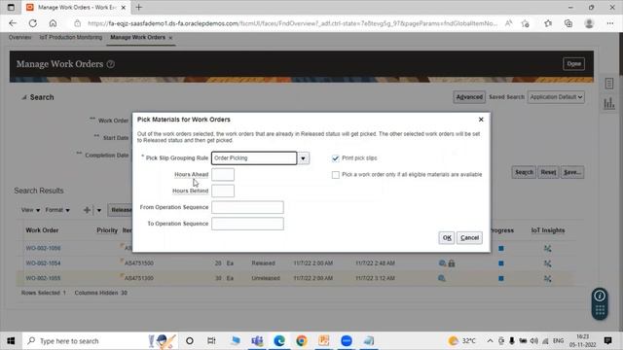Open the floating info assistant widget
This screenshot has width=623, height=350.
600,304
